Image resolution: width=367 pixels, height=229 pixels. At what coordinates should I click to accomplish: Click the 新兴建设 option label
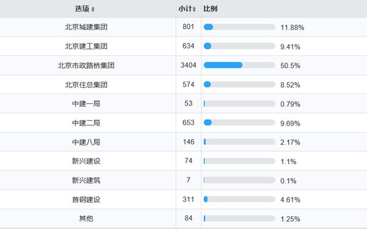[86, 161]
